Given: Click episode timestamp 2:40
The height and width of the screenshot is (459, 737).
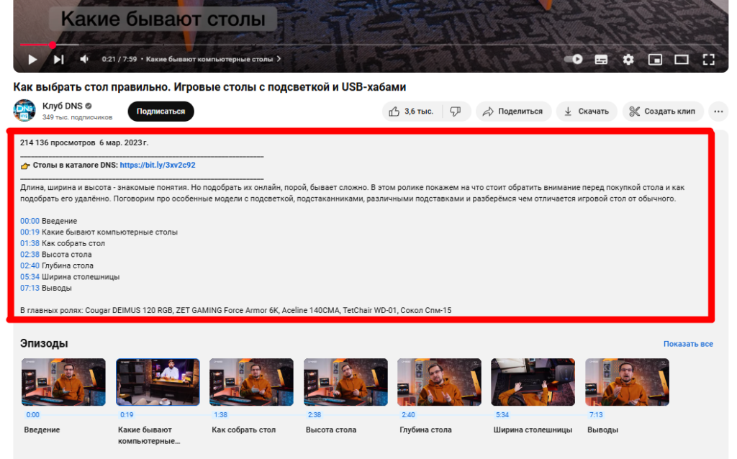Looking at the screenshot, I should pyautogui.click(x=409, y=415).
